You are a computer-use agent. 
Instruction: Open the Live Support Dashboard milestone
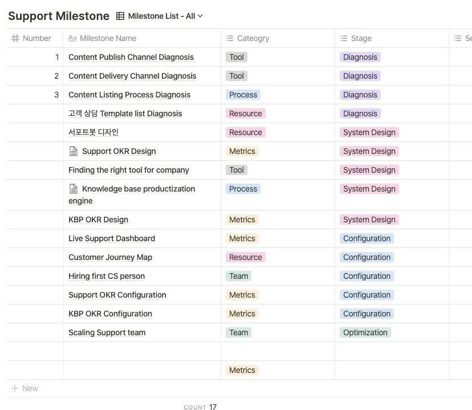[x=112, y=238]
